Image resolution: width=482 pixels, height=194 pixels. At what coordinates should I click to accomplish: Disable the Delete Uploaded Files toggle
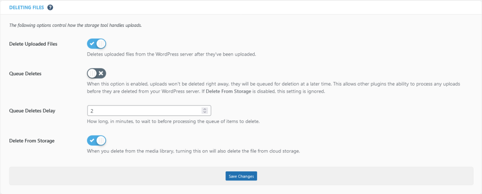(x=96, y=44)
